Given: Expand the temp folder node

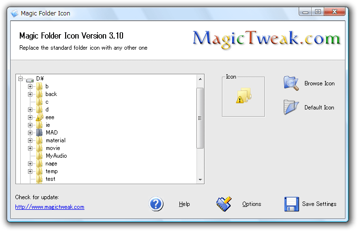Looking at the screenshot, I should [x=30, y=171].
